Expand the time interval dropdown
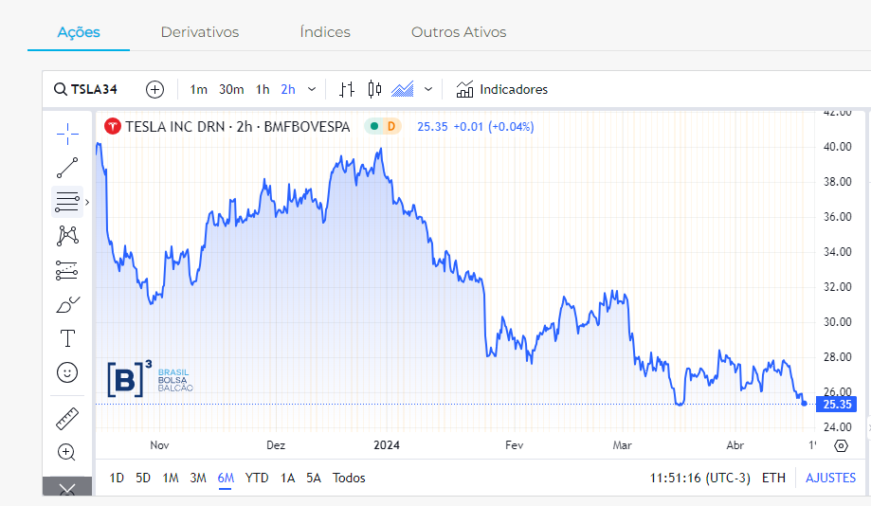Screen dimensions: 871x506 click(x=312, y=89)
